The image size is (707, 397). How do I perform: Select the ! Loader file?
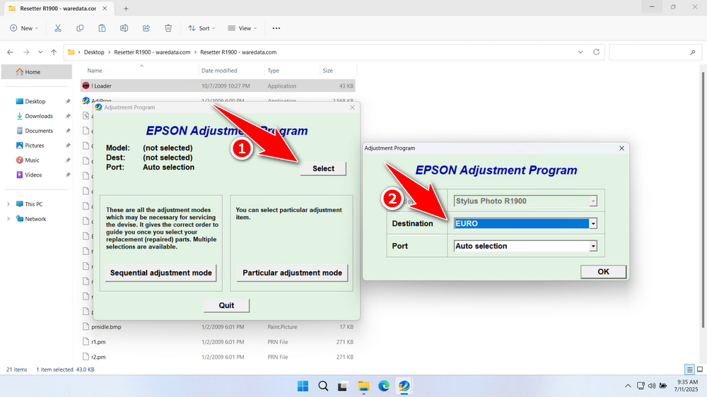218,86
